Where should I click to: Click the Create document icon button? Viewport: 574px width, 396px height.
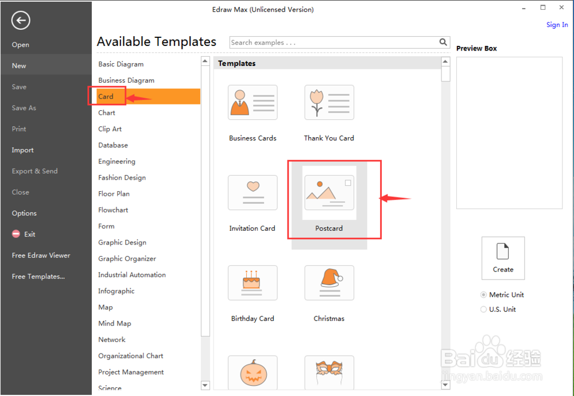coord(503,258)
